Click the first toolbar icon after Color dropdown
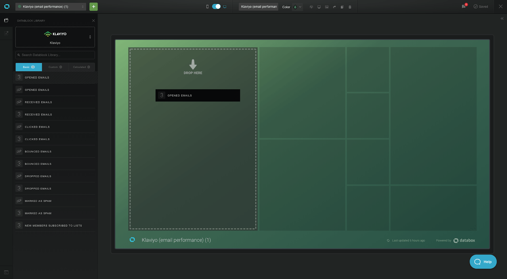Image resolution: width=507 pixels, height=279 pixels. pos(311,7)
